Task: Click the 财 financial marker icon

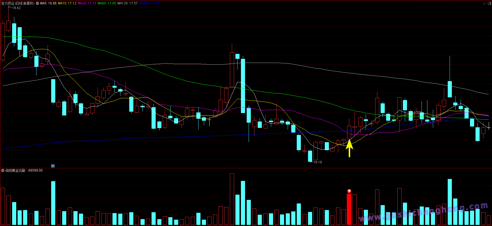Action: click(x=53, y=166)
